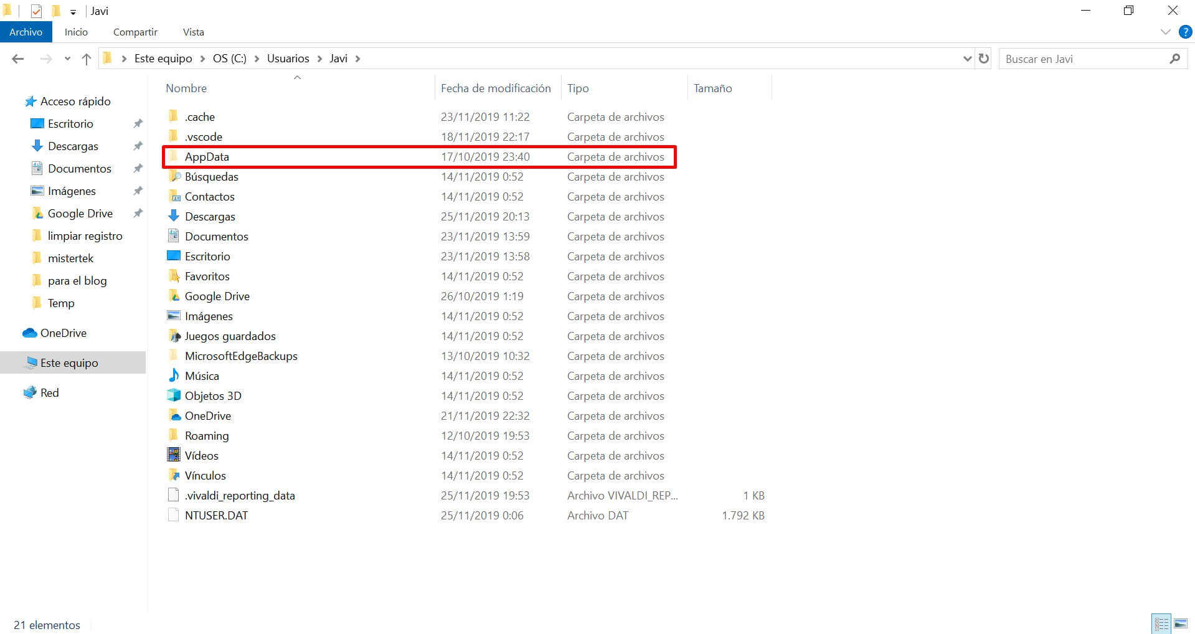Select the Música note icon
This screenshot has width=1195, height=634.
[174, 375]
